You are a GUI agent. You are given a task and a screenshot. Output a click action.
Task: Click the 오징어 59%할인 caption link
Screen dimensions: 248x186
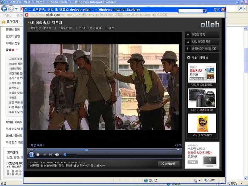click(202, 135)
